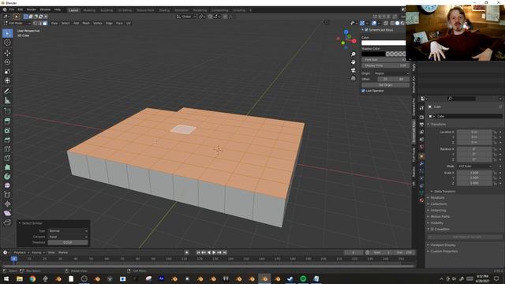Screen dimensions: 505x284
Task: Toggle camera view icon in viewport
Action: tap(353, 70)
